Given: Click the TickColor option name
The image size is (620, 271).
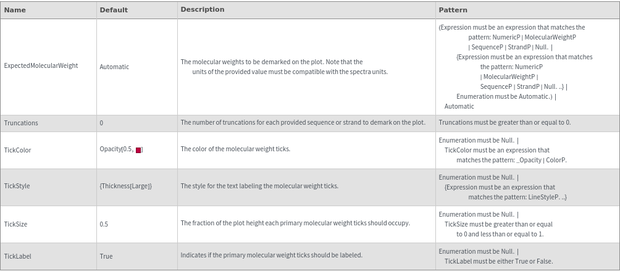Looking at the screenshot, I should tap(17, 150).
